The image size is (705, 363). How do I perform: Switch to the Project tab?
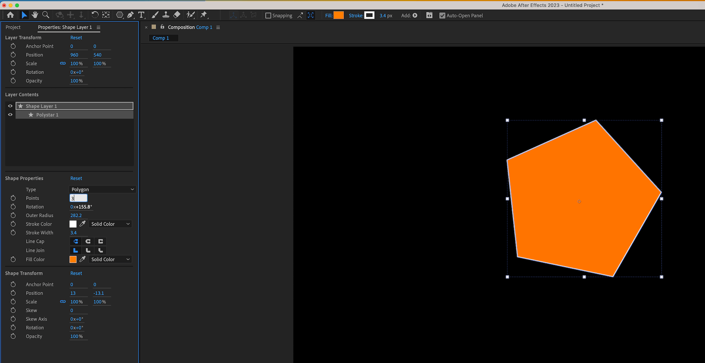(x=13, y=27)
